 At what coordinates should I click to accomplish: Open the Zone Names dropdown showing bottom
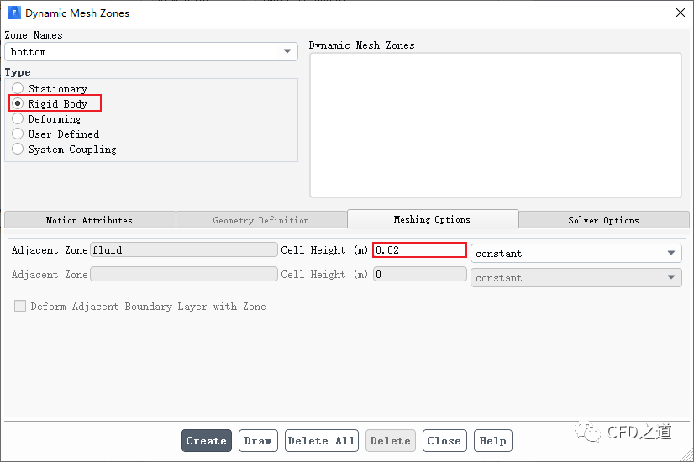pyautogui.click(x=151, y=52)
